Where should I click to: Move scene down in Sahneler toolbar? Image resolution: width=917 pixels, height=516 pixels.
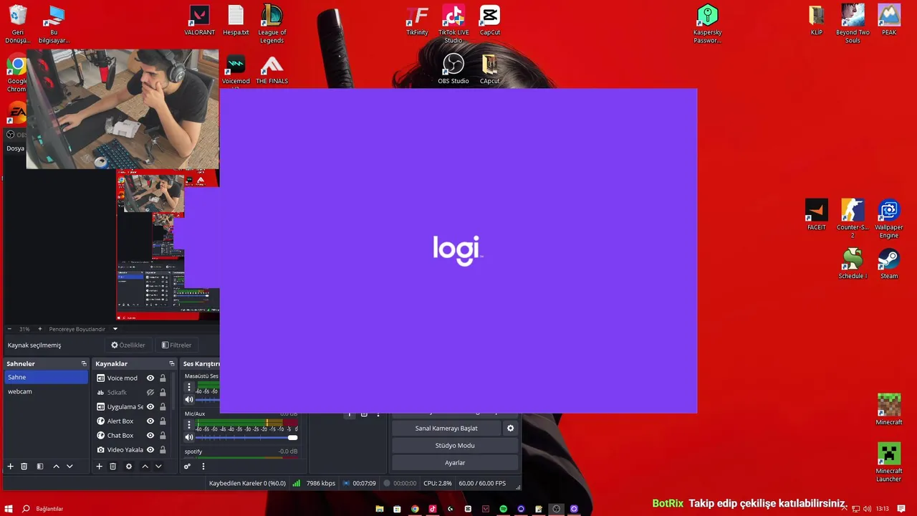pyautogui.click(x=69, y=467)
